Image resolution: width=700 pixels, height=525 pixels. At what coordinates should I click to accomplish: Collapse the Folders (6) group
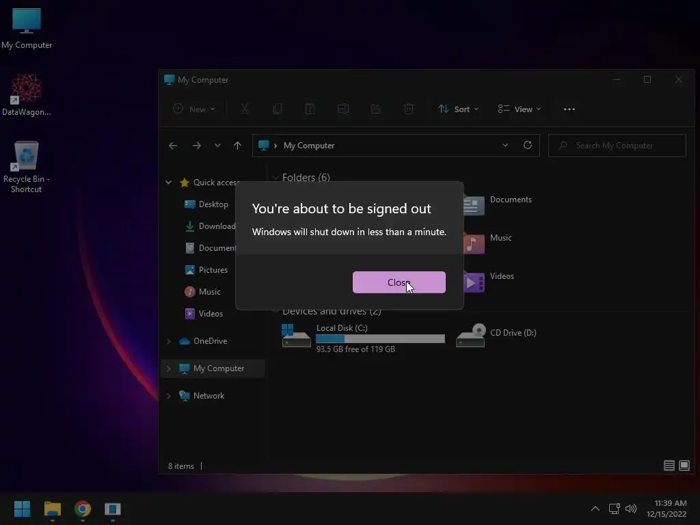(x=275, y=178)
